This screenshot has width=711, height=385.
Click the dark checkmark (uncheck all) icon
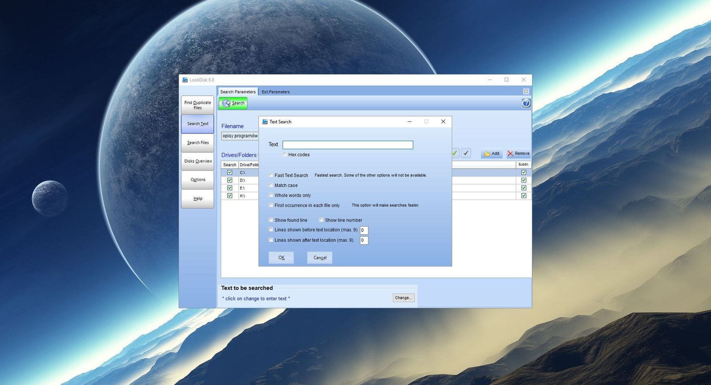(x=466, y=153)
